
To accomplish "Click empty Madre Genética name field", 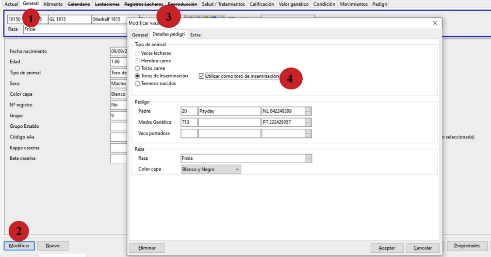I will pyautogui.click(x=229, y=122).
